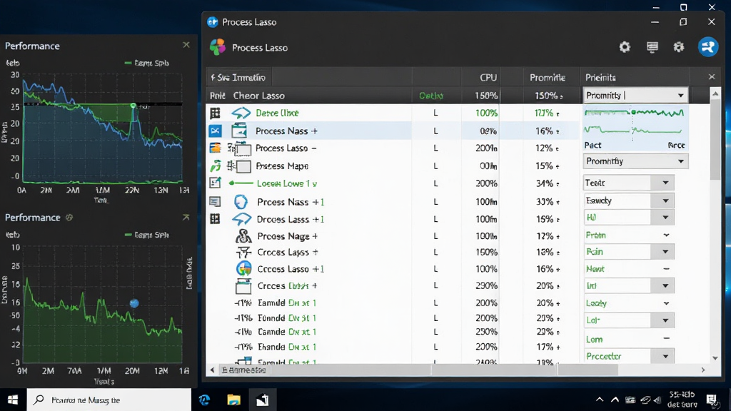
Task: Click list icon beside Prcess Nass +1 row
Action: 215,201
